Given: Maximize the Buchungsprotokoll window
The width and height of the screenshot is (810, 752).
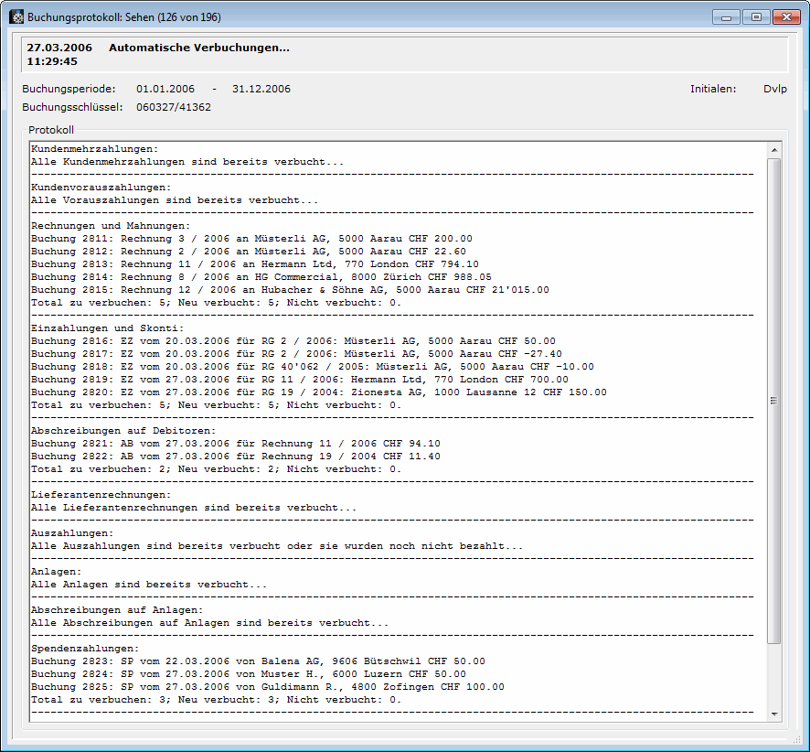Looking at the screenshot, I should click(x=755, y=16).
